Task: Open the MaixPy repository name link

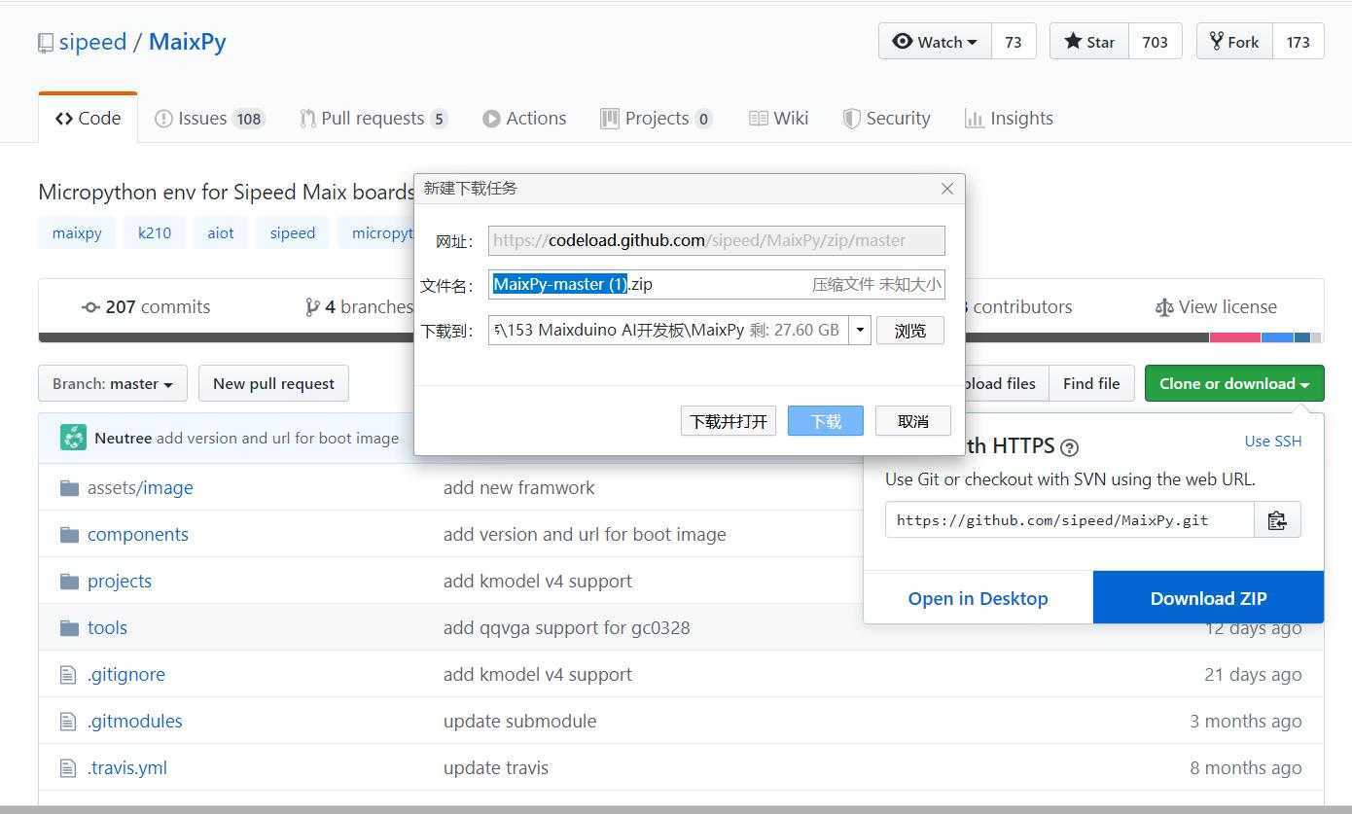Action: [188, 42]
